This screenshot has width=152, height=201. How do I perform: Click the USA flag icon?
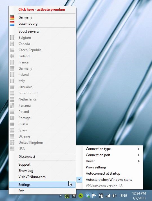pos(12,149)
